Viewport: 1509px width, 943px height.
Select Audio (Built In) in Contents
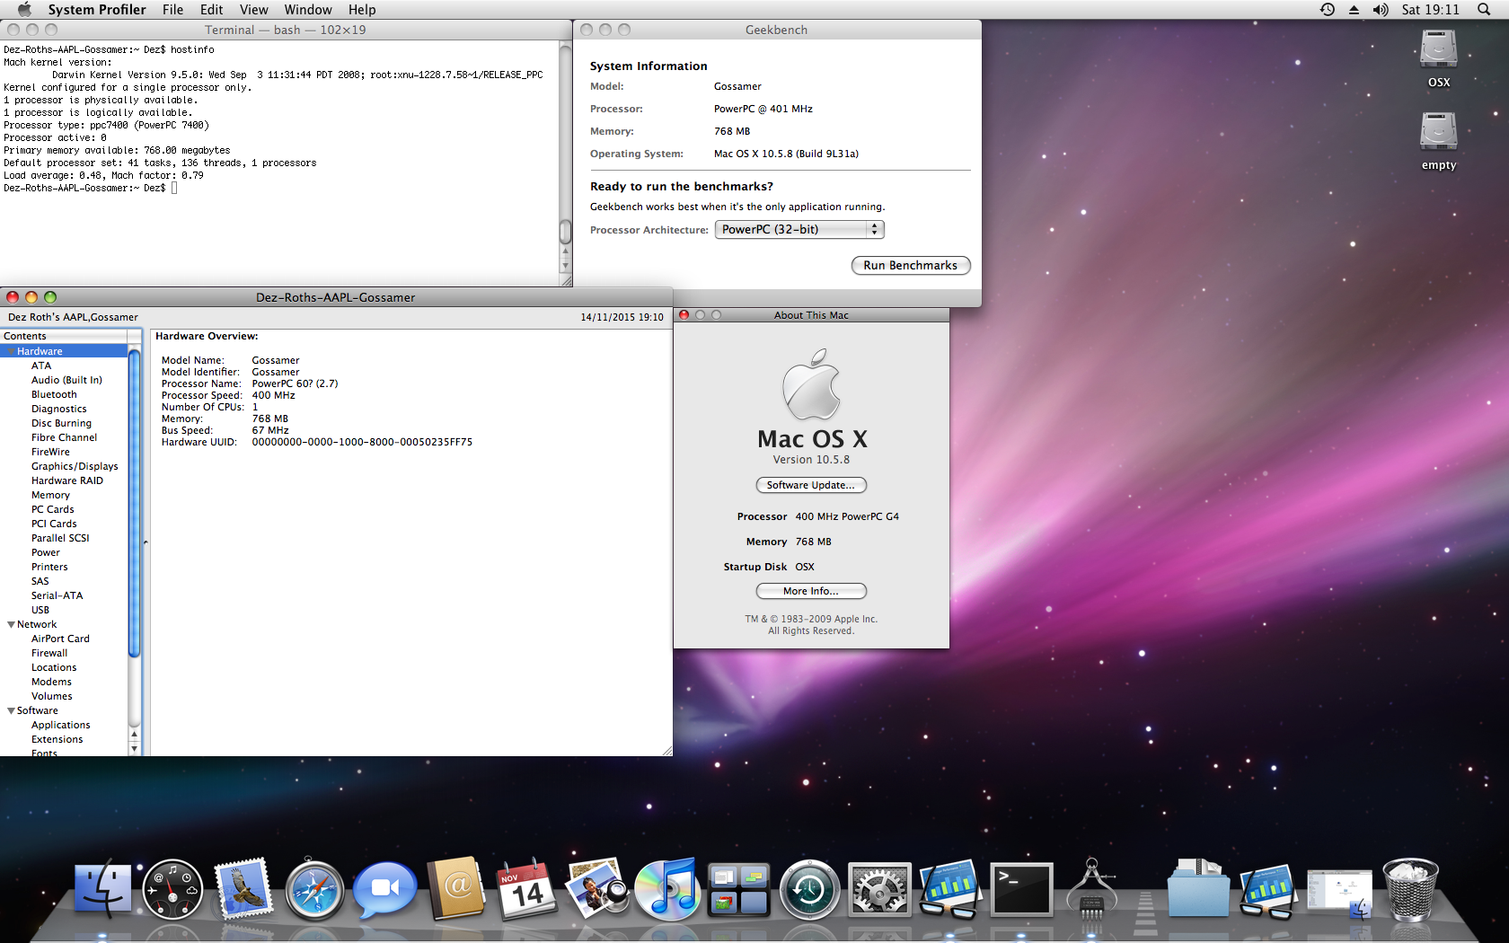coord(66,380)
